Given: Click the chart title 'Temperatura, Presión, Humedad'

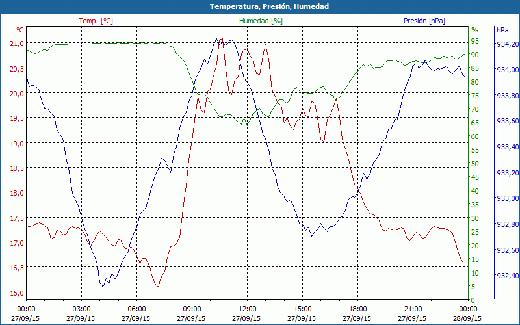Looking at the screenshot, I should point(269,6).
